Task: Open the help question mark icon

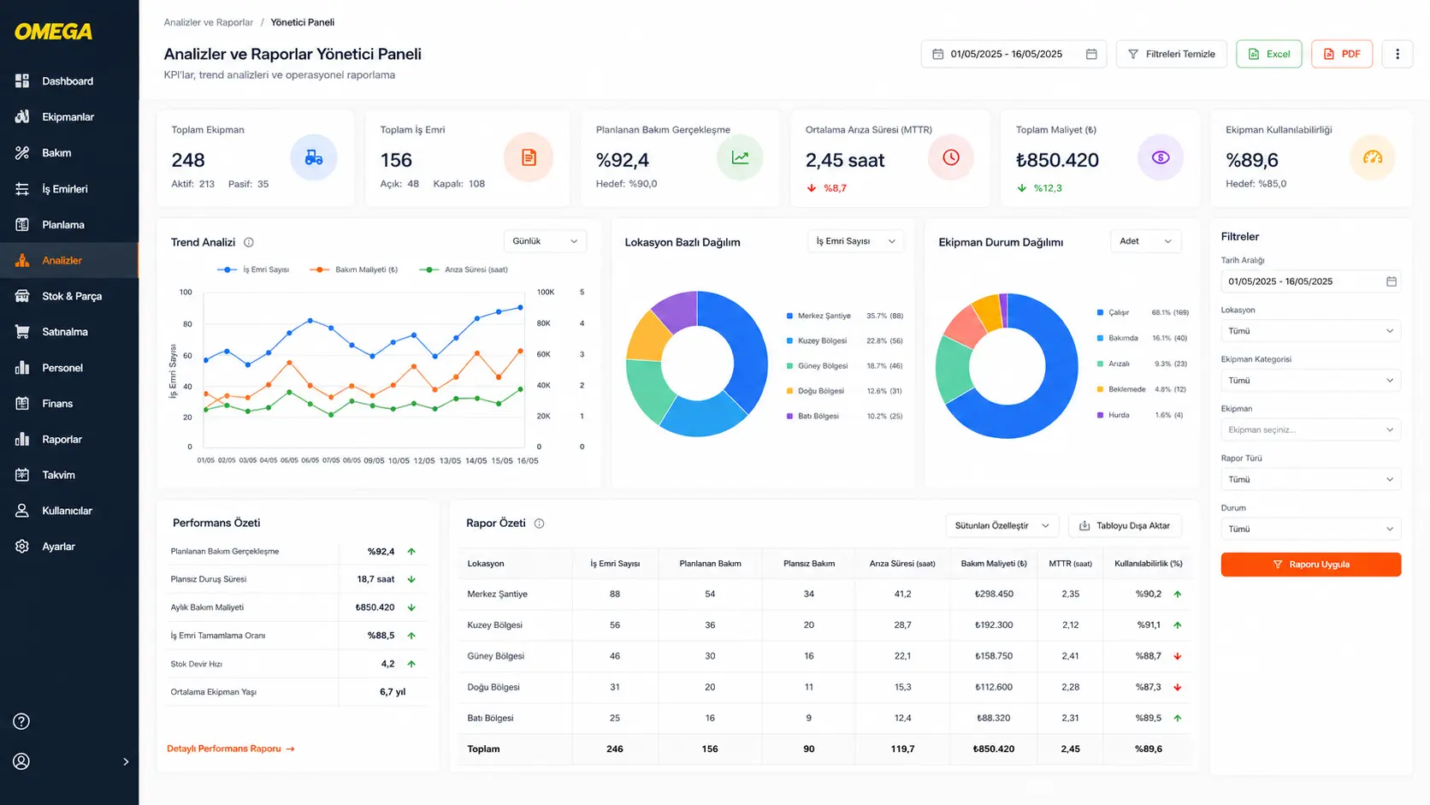Action: [x=21, y=721]
